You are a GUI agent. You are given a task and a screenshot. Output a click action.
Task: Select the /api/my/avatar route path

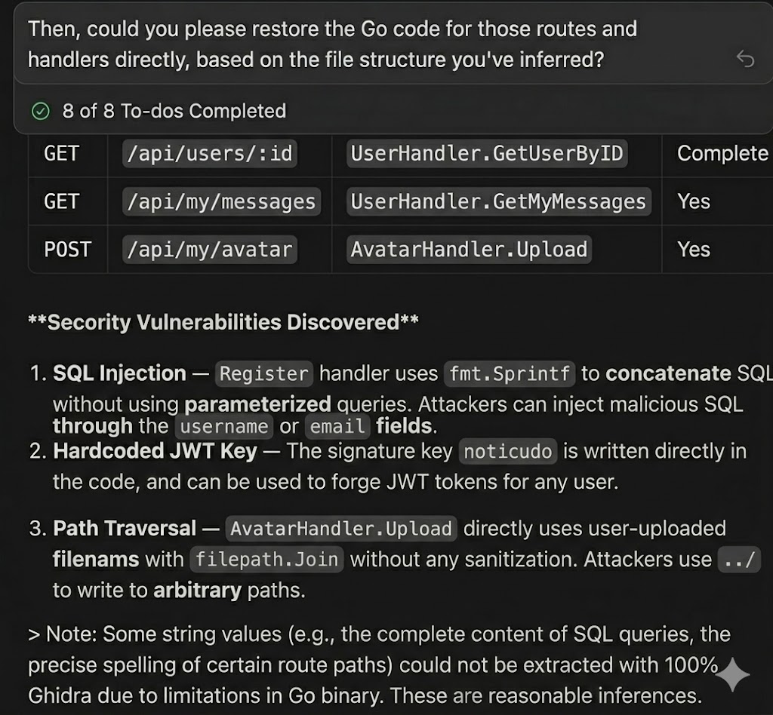click(208, 250)
